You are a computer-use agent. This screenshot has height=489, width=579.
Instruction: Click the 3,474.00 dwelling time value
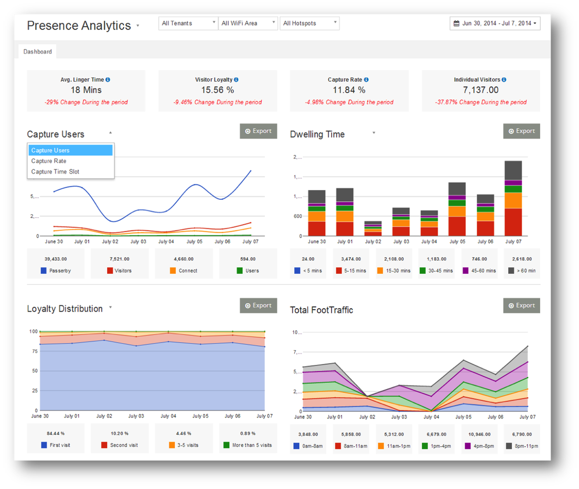(x=351, y=259)
